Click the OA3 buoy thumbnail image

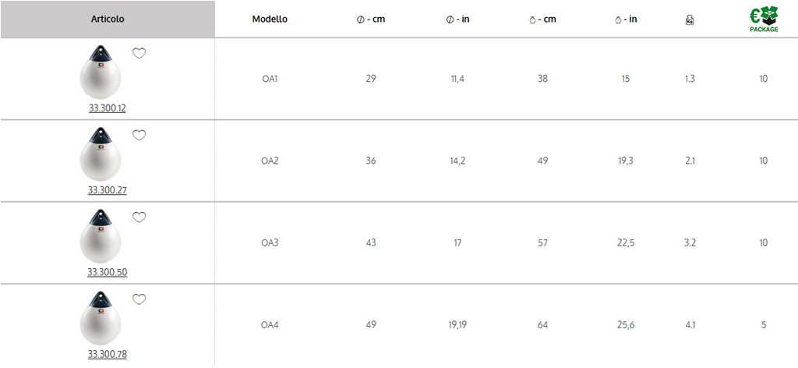point(101,236)
